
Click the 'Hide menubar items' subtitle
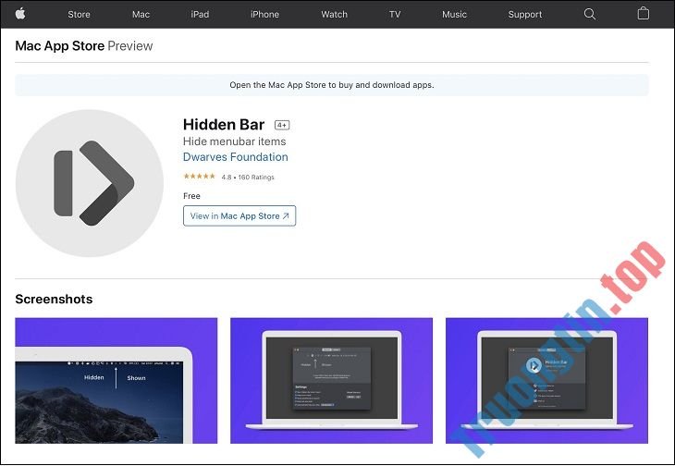234,141
